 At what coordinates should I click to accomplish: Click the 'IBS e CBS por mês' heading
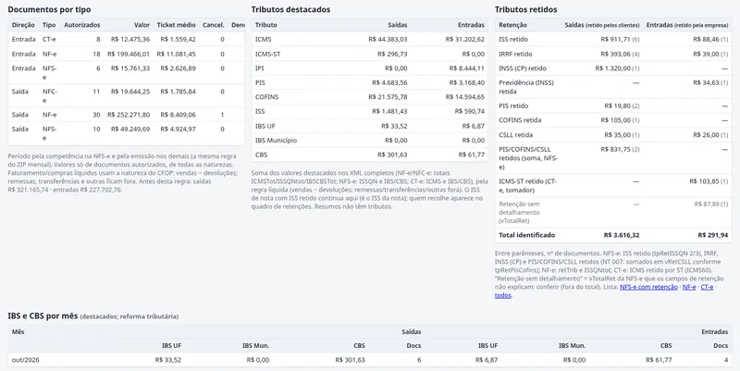pos(43,316)
